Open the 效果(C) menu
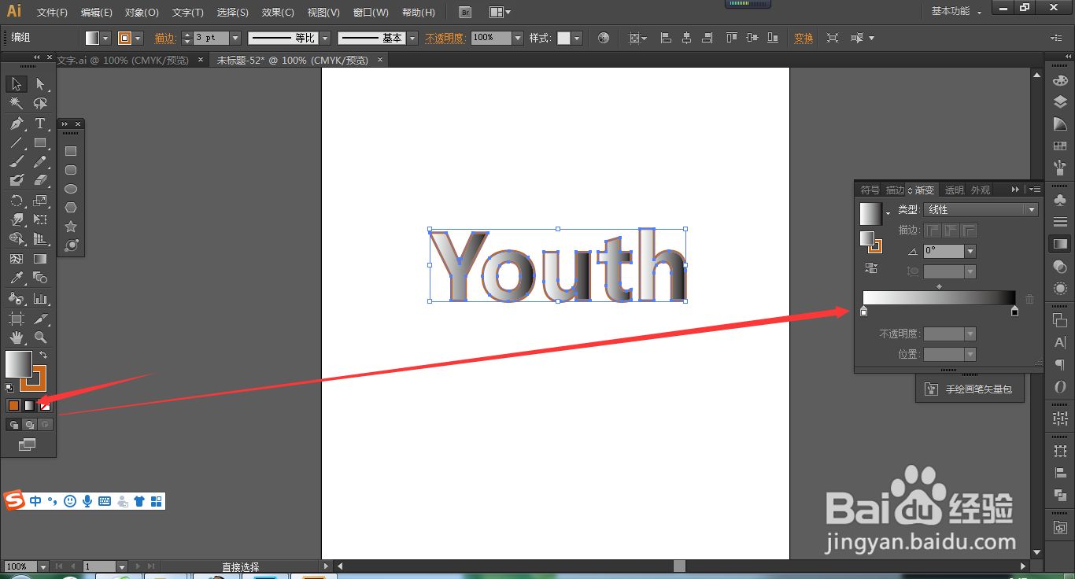 278,13
